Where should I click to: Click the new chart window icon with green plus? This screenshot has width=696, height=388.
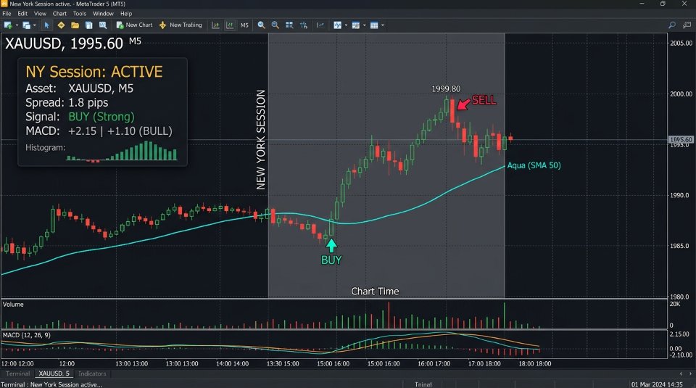coord(8,25)
